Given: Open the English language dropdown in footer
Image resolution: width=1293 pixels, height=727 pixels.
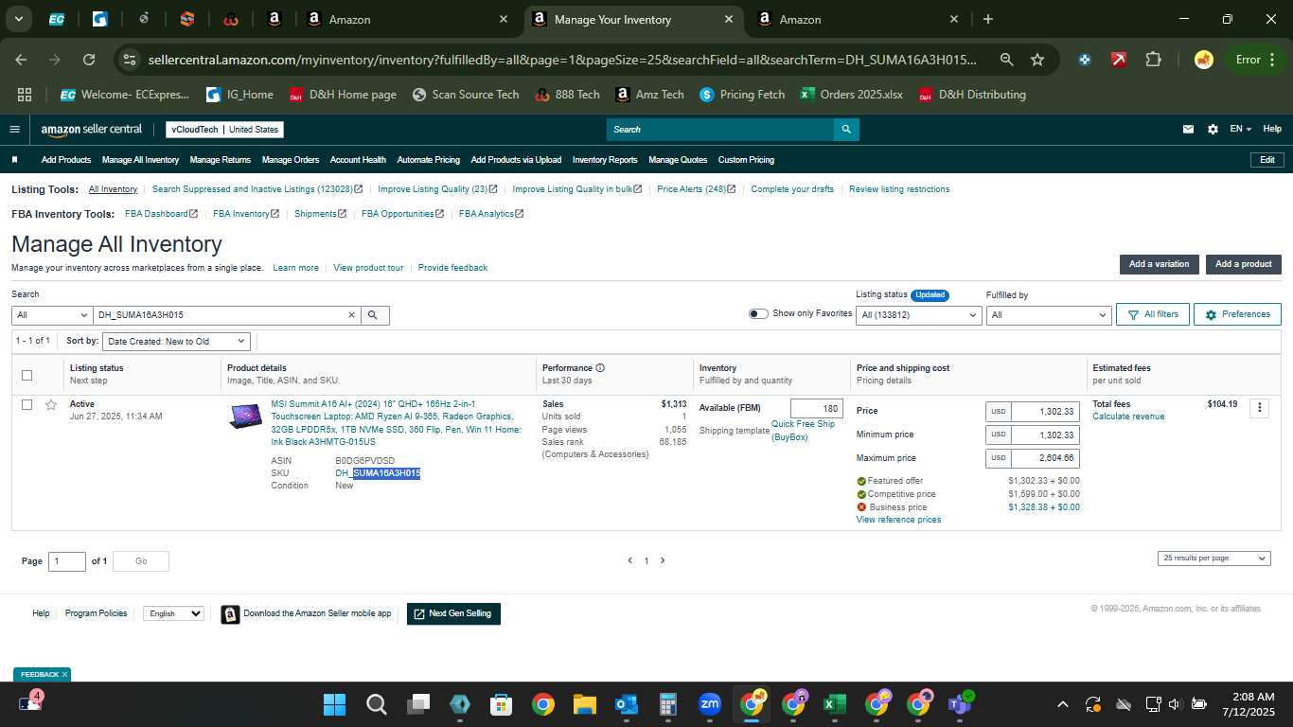Looking at the screenshot, I should 173,613.
